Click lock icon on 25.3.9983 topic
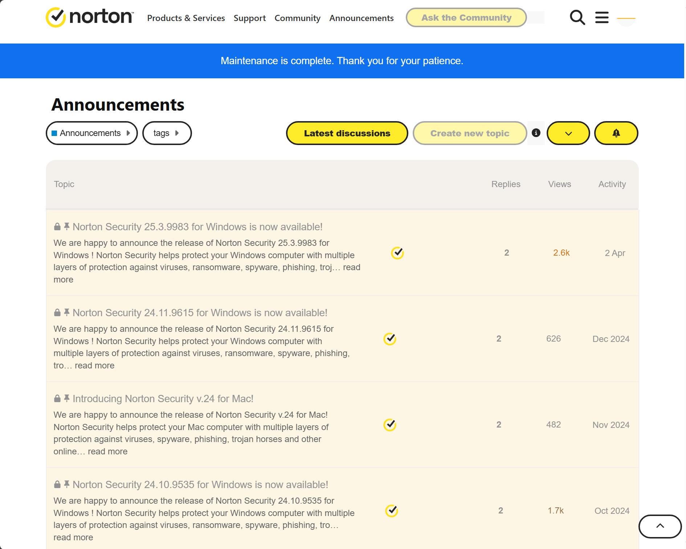Viewport: 686px width, 549px height. (57, 227)
